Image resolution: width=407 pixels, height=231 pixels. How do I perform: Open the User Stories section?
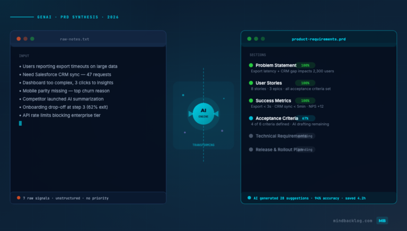coord(269,83)
